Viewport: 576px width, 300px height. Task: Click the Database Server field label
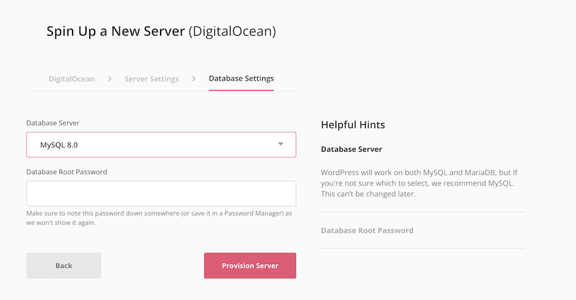[53, 123]
